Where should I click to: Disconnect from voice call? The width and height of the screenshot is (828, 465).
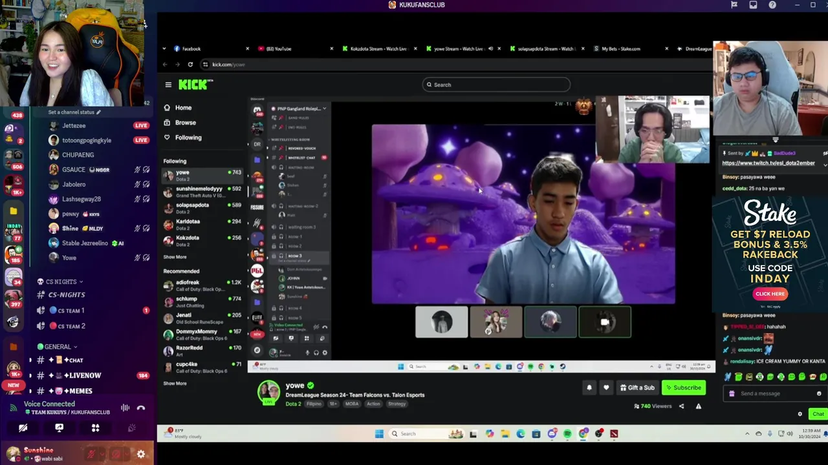(141, 408)
